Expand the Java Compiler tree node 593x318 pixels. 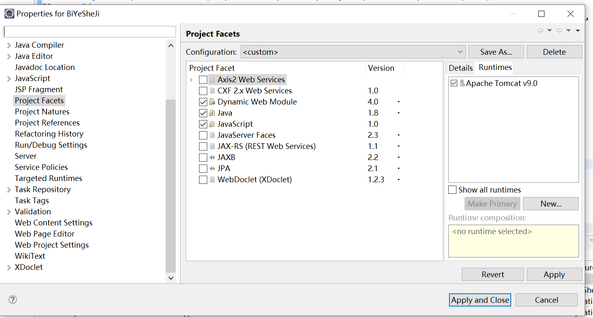9,45
